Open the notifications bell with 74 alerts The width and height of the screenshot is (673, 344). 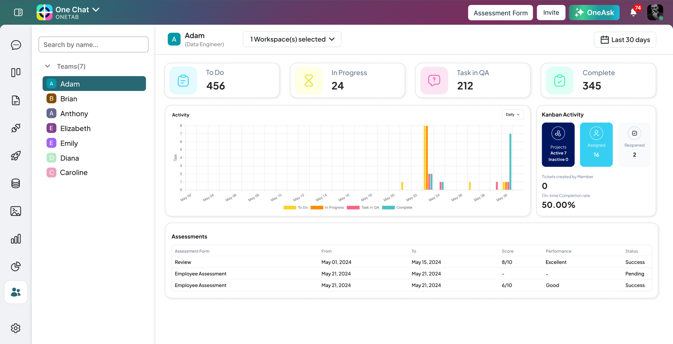633,13
